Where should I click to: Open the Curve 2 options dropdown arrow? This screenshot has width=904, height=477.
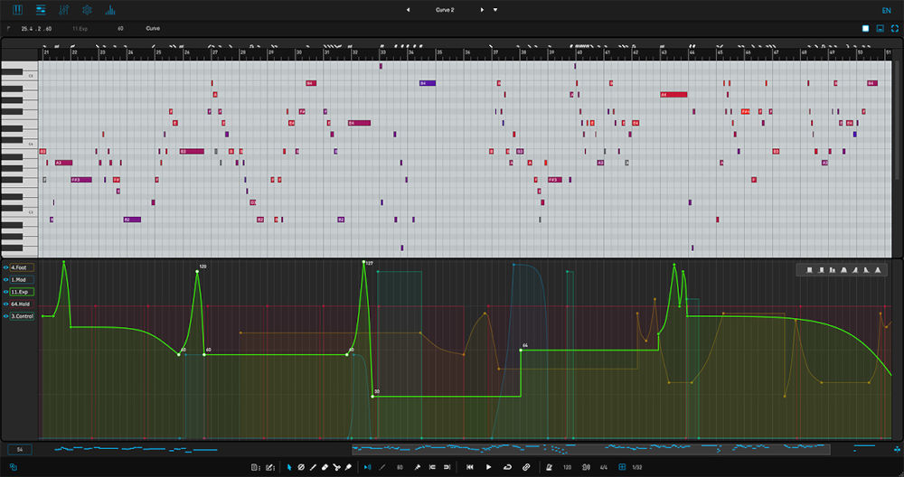coord(494,10)
